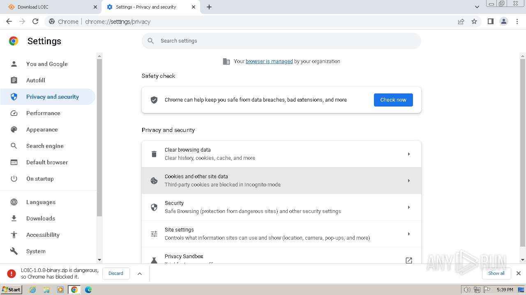Click in the Search settings field
Viewport: 526px width, 295px height.
click(281, 41)
